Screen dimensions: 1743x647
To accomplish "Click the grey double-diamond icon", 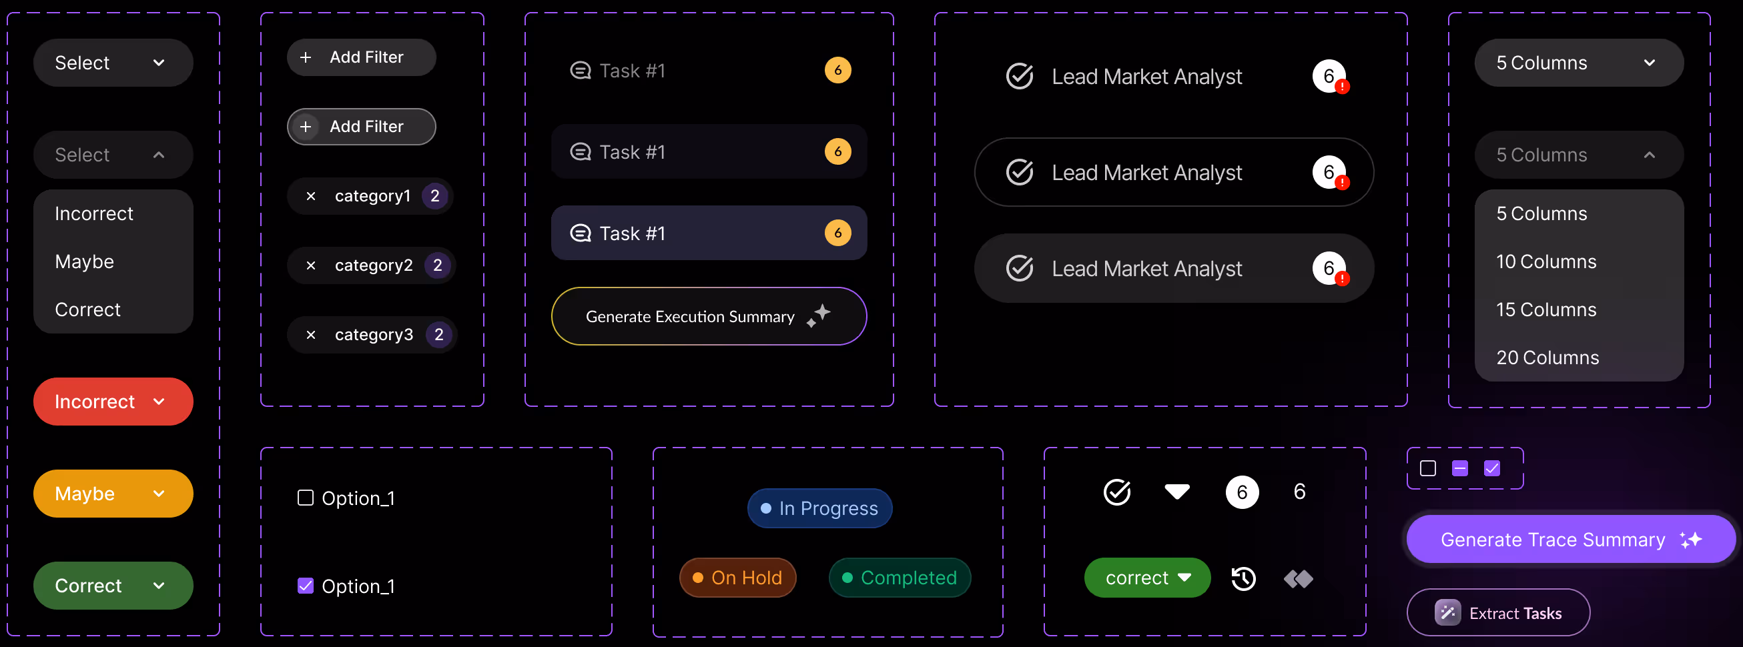I will pyautogui.click(x=1299, y=579).
